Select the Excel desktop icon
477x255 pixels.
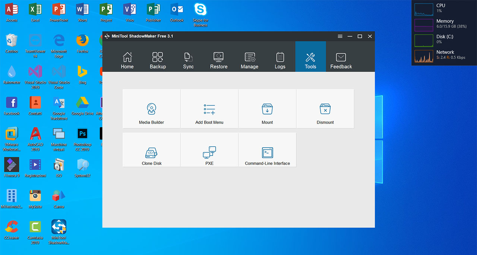click(35, 12)
